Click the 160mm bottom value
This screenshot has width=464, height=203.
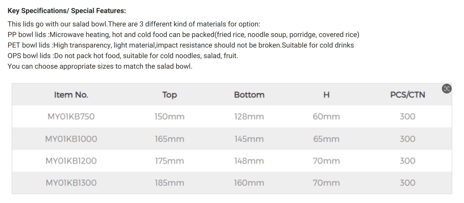[249, 183]
